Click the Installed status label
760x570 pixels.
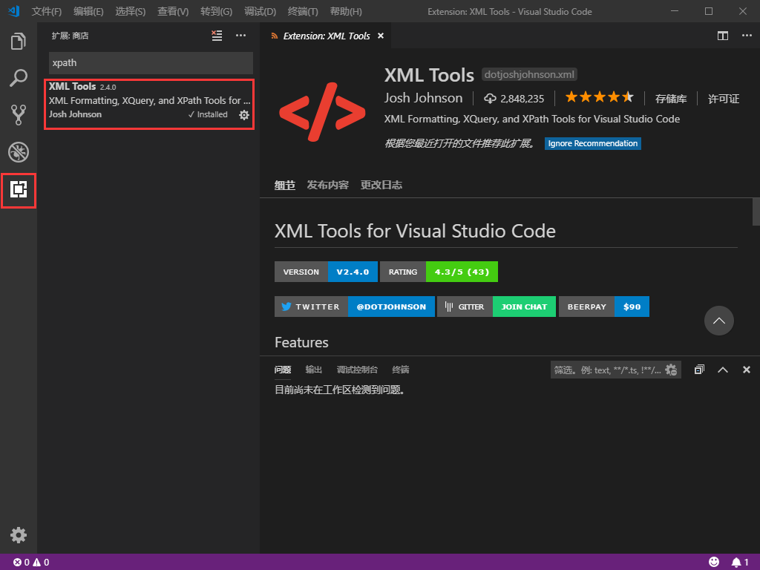pyautogui.click(x=208, y=114)
